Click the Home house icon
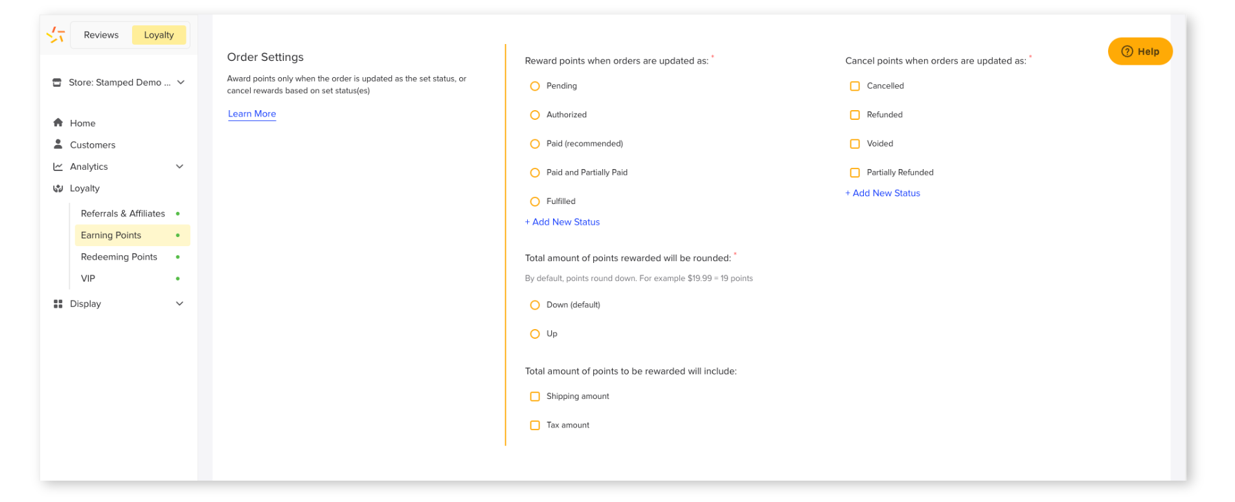 (x=58, y=122)
